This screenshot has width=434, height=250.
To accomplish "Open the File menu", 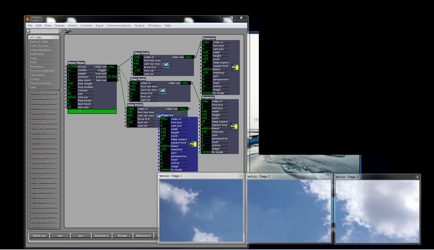I will tap(30, 25).
